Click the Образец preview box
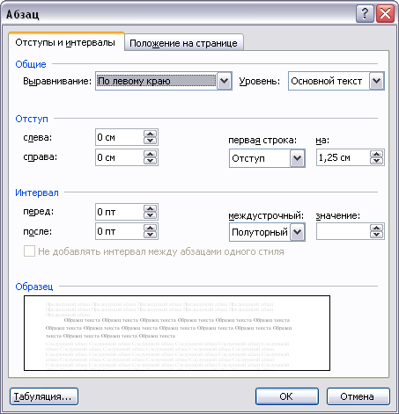This screenshot has width=399, height=414. (177, 333)
